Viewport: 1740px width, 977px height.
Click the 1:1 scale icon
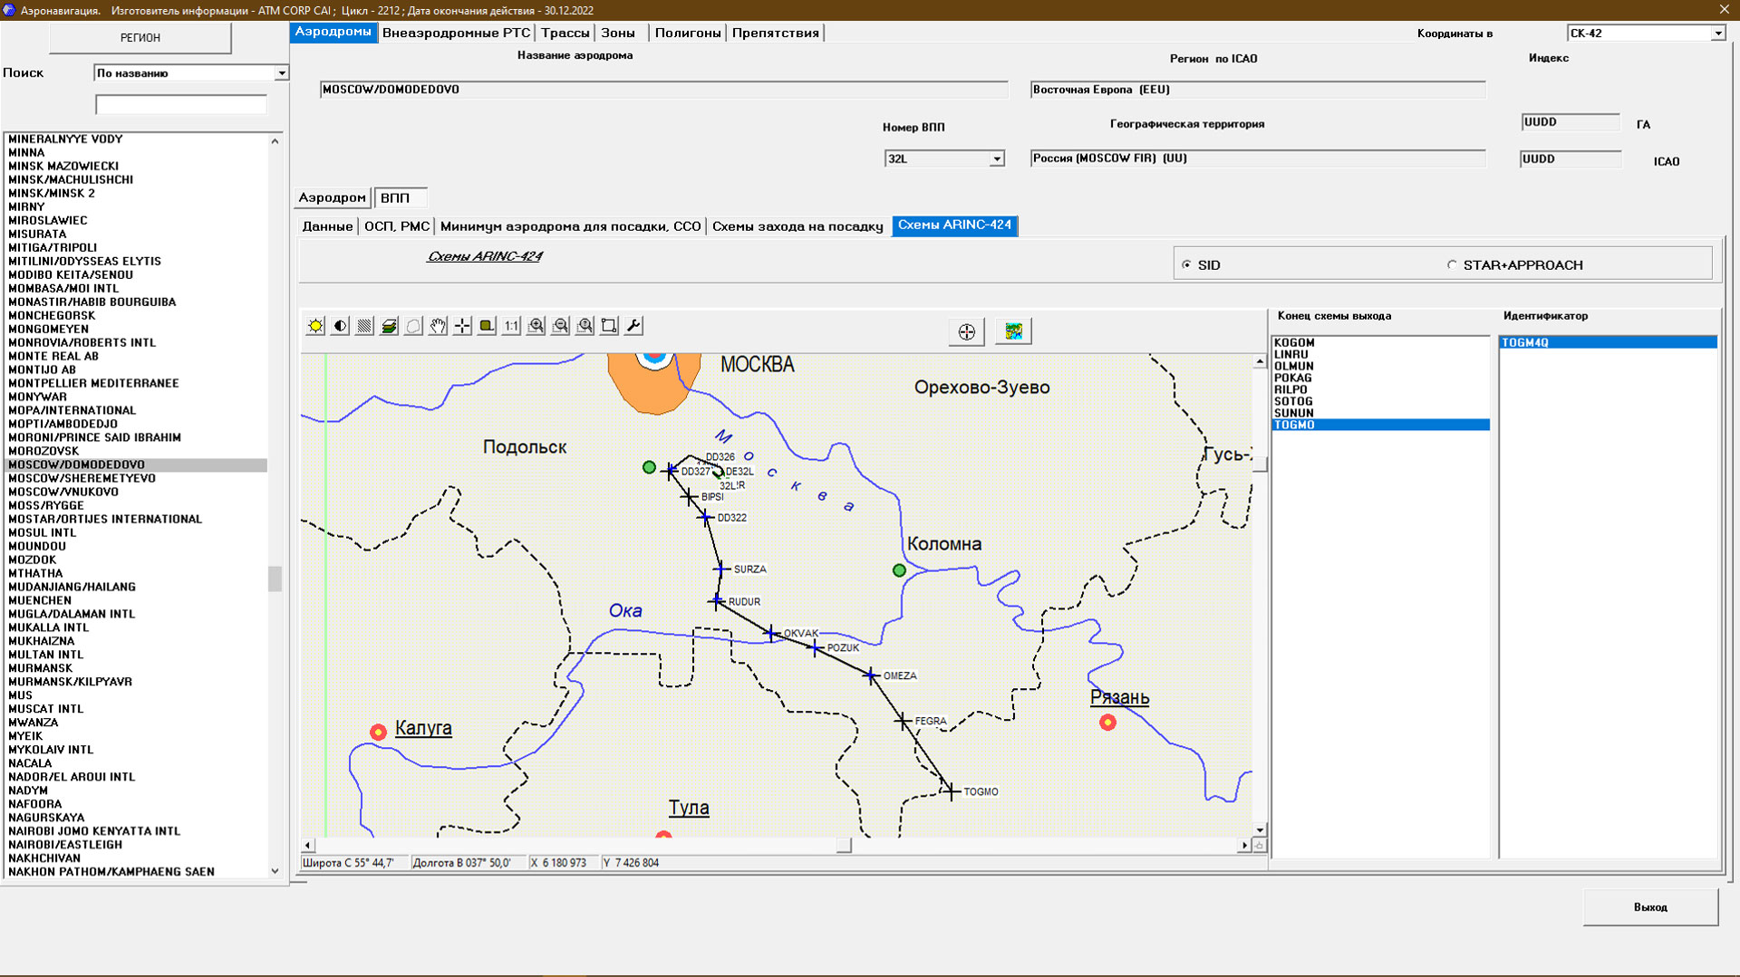pos(511,326)
